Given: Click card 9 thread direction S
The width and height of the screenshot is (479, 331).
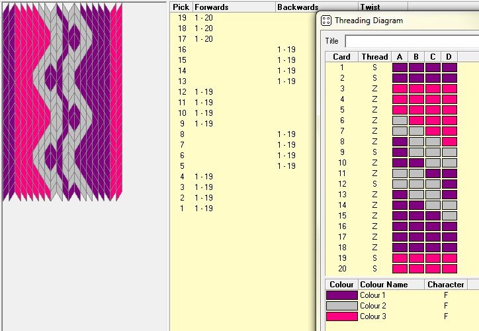Looking at the screenshot, I should pos(375,152).
